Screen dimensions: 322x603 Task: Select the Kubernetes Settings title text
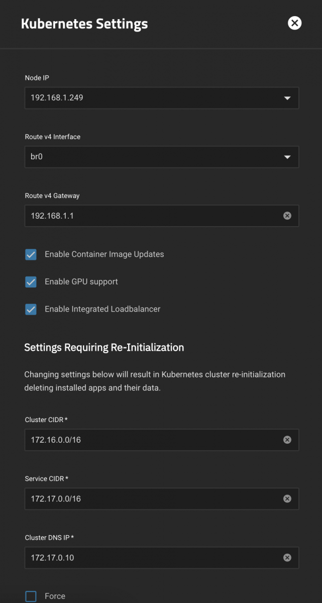pyautogui.click(x=84, y=24)
